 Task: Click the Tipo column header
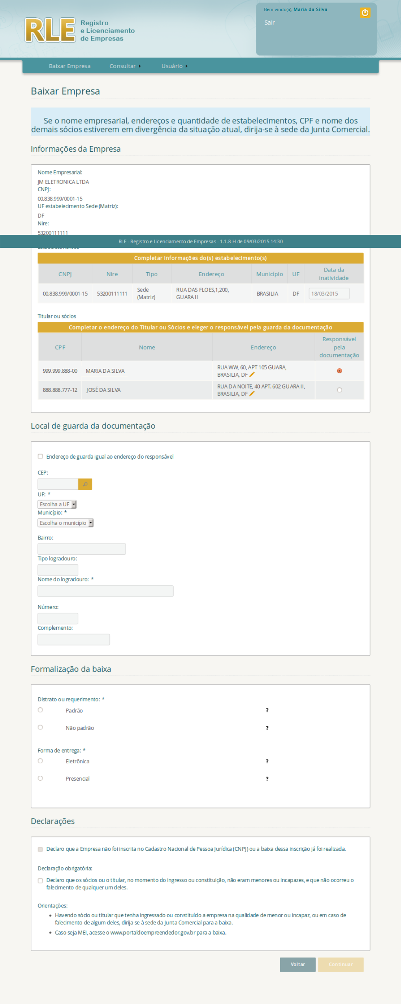(x=152, y=274)
